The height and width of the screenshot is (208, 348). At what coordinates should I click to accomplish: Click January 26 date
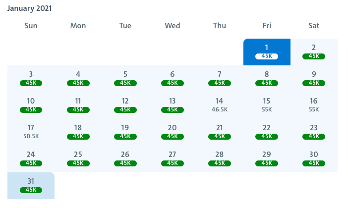click(125, 158)
